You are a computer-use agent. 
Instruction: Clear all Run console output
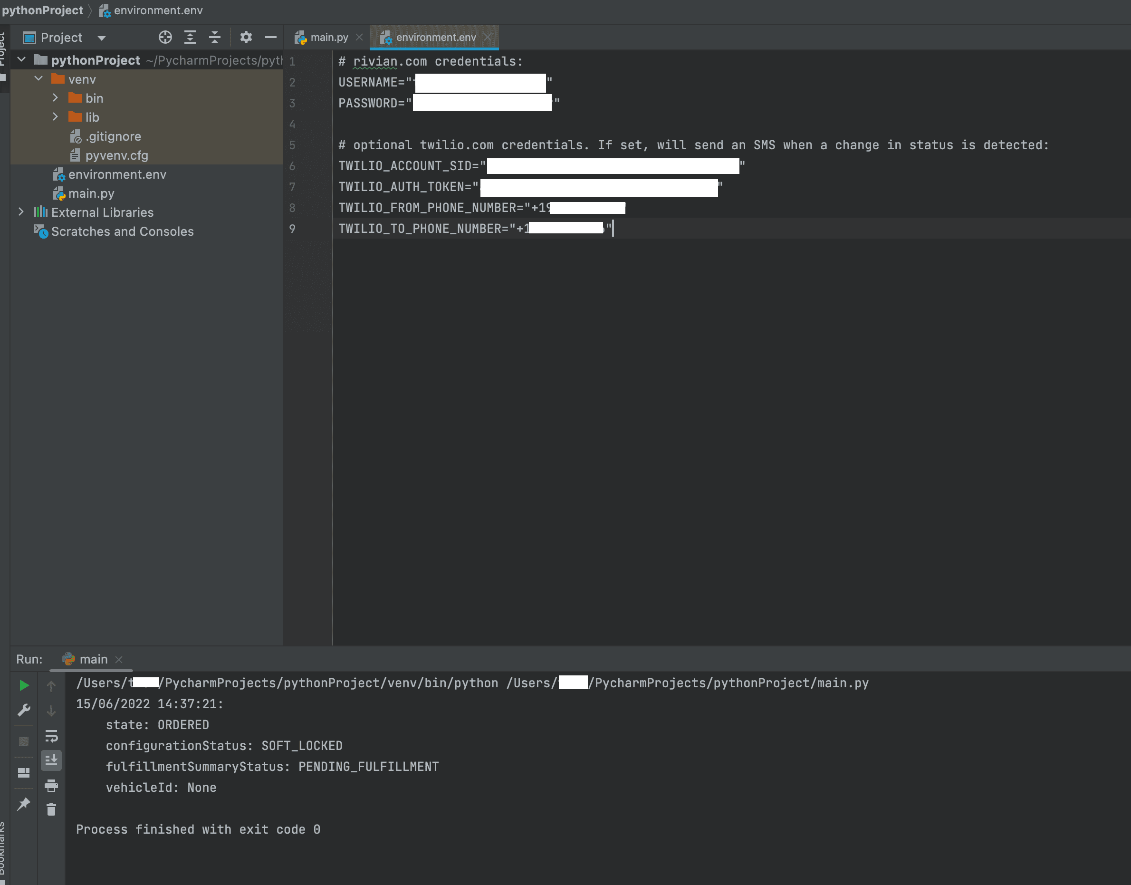click(51, 809)
